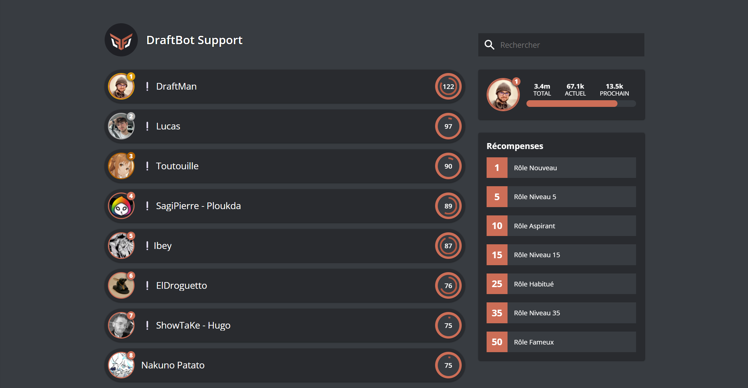
Task: Expand DraftMan's level 122 ring
Action: 448,86
